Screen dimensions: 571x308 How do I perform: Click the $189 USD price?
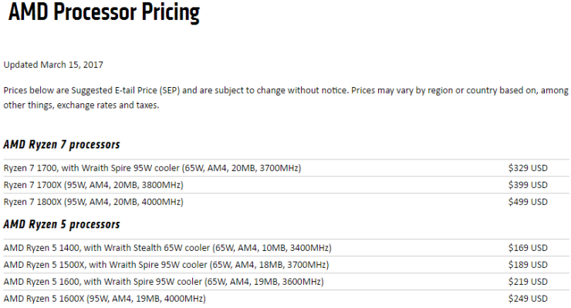[x=528, y=265]
